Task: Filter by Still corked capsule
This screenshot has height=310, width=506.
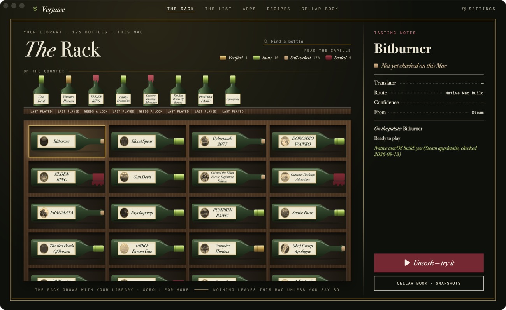Action: point(302,58)
